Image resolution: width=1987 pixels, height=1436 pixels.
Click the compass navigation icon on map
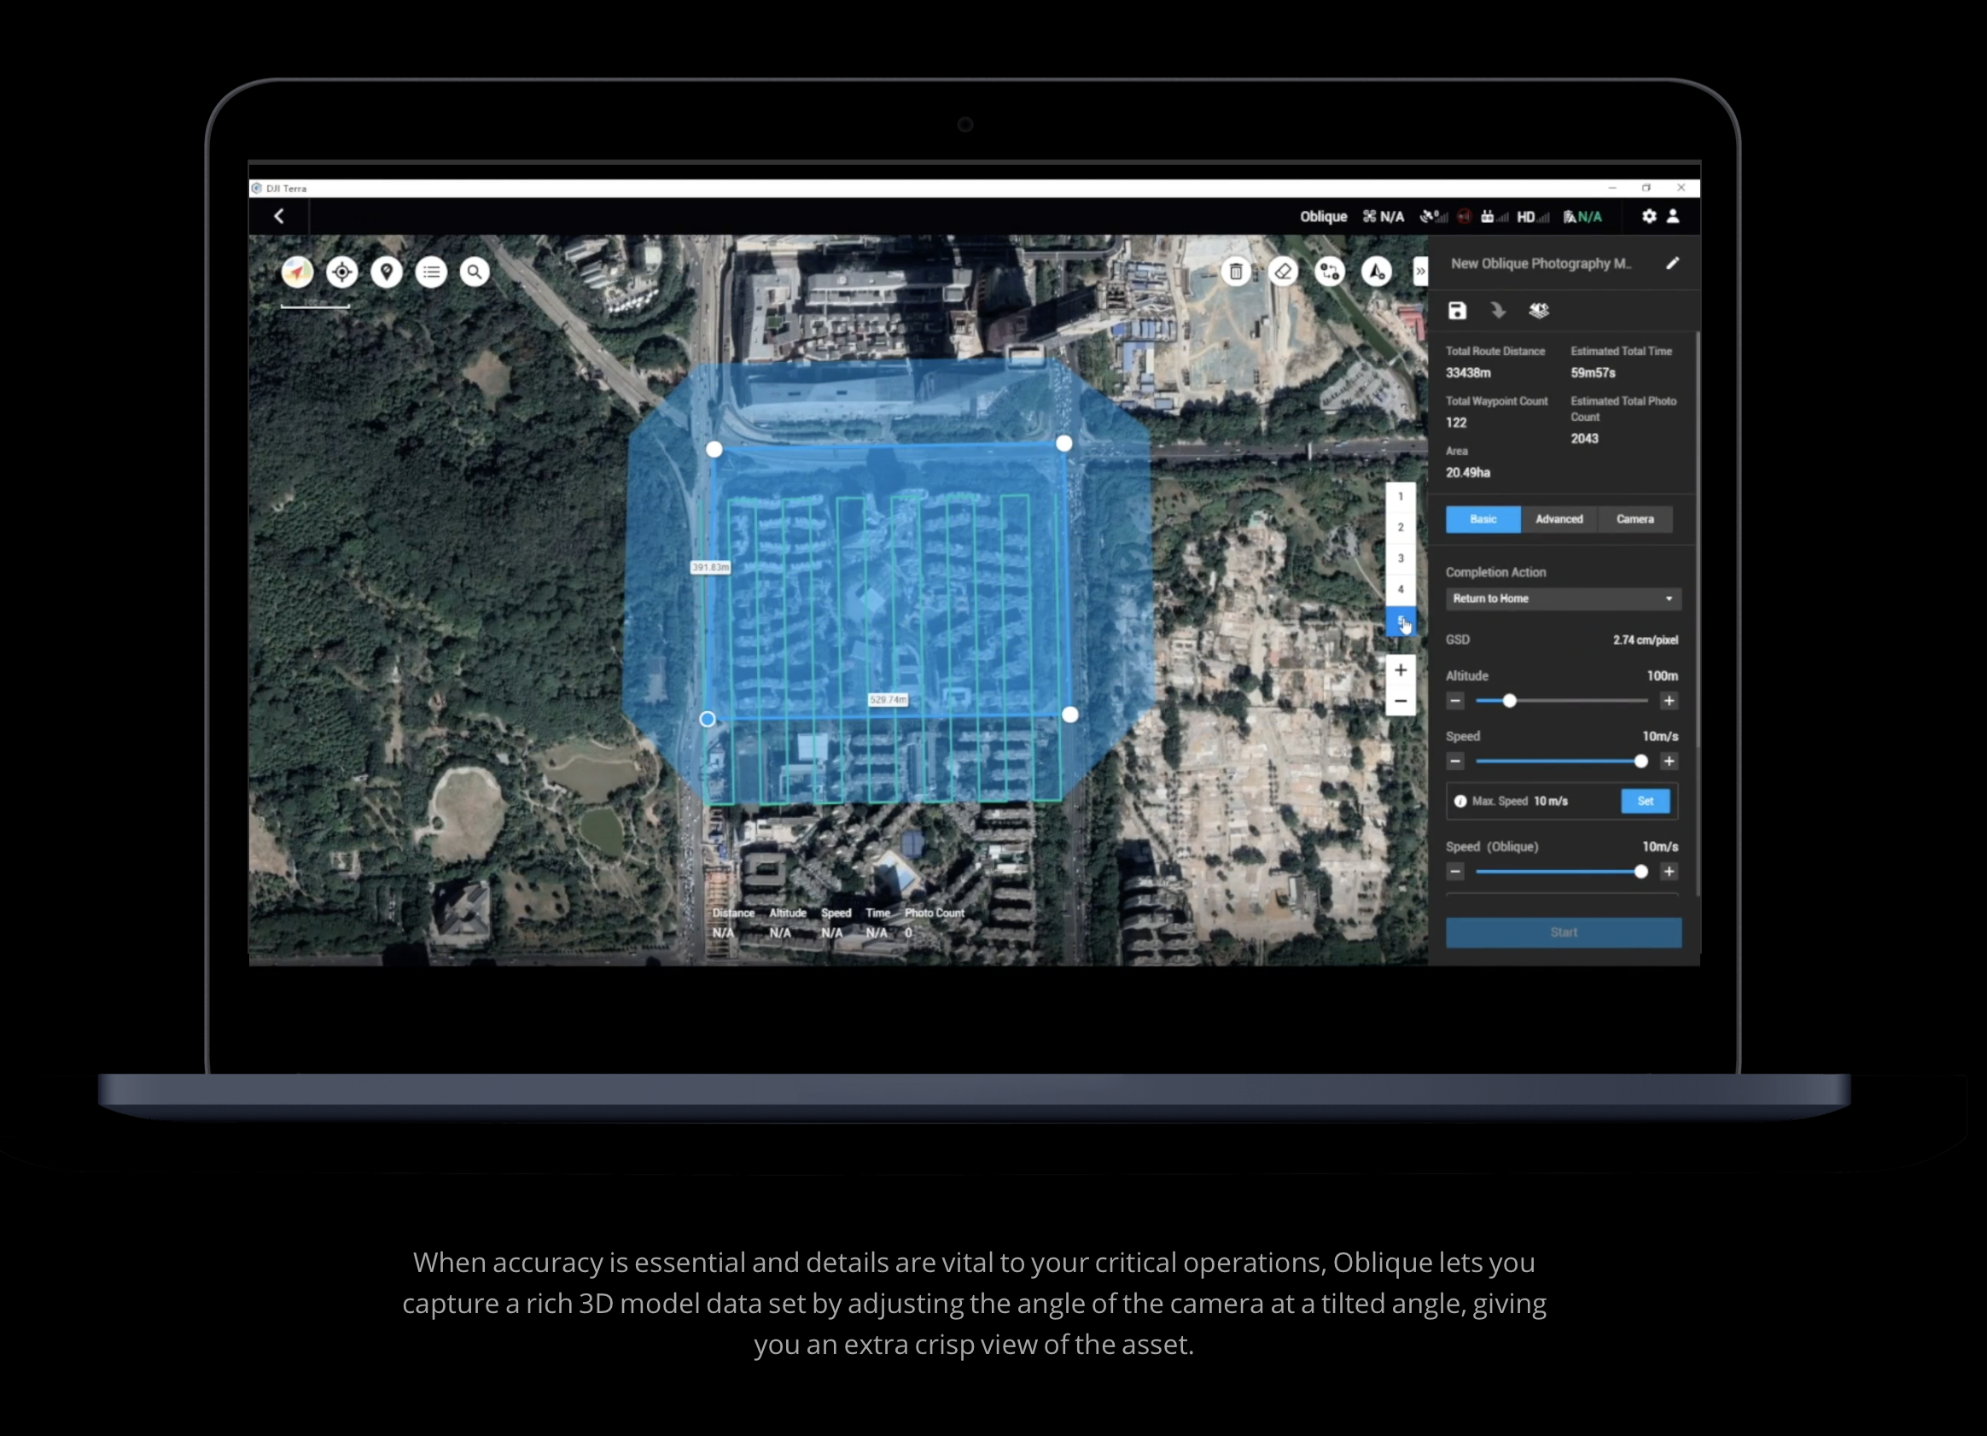[x=297, y=272]
